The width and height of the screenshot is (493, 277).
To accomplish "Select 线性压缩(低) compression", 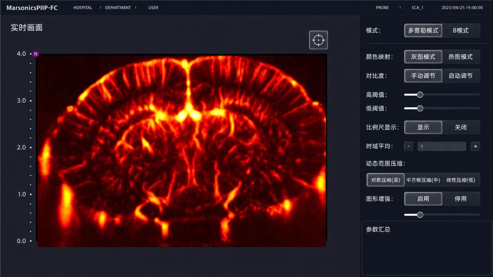I will [461, 180].
